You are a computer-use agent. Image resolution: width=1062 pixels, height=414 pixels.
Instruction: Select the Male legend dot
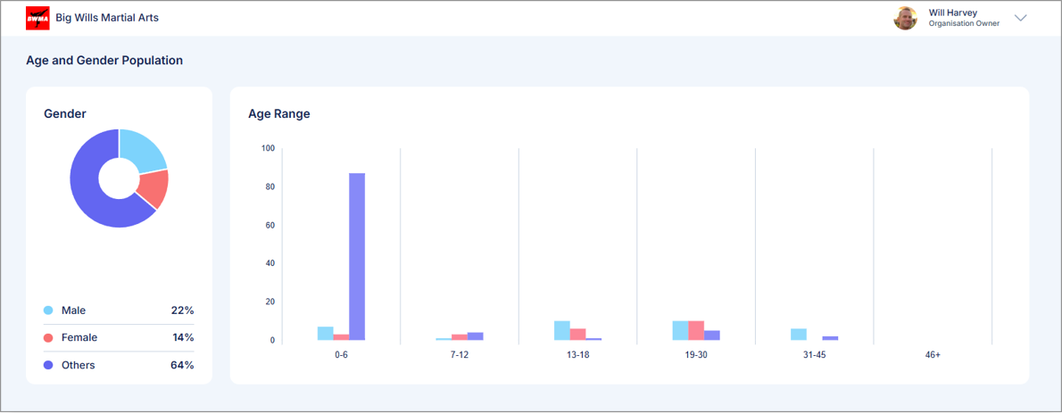click(x=48, y=310)
